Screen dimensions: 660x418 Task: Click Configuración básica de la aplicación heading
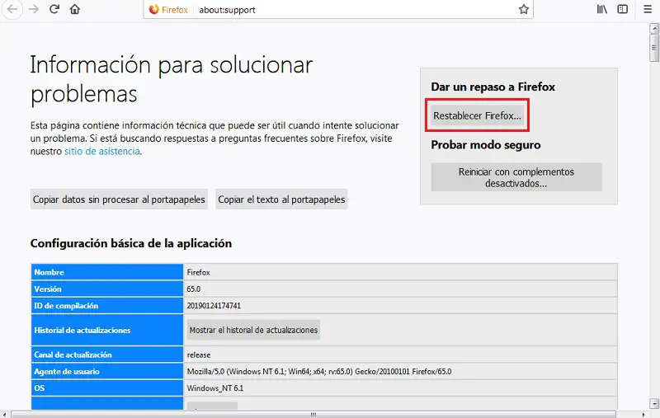131,243
